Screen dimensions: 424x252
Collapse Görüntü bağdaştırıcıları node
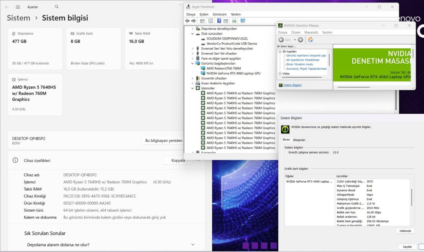coord(193,64)
